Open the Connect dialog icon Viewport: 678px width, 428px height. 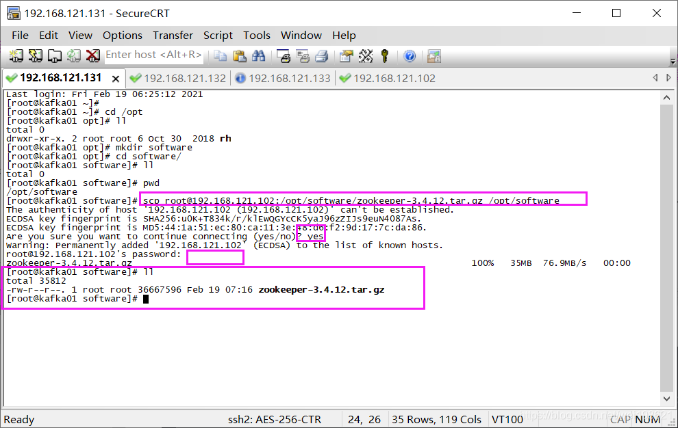pos(16,55)
